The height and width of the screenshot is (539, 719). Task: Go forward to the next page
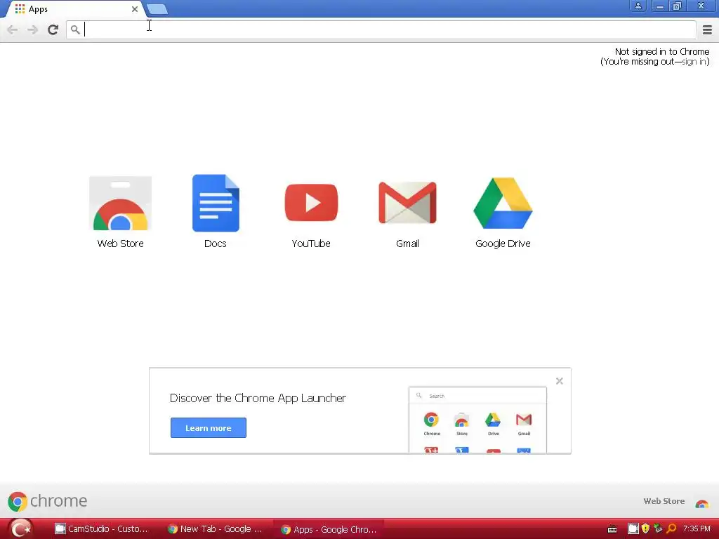[32, 29]
